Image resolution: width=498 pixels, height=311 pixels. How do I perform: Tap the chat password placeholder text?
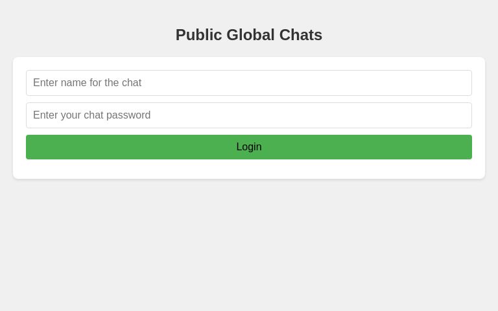click(x=92, y=115)
